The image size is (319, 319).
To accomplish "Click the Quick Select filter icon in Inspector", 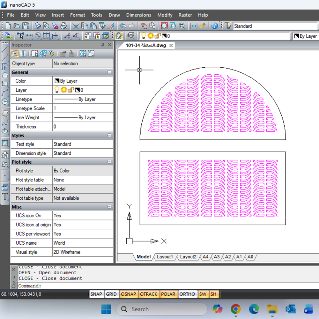I will click(51, 54).
